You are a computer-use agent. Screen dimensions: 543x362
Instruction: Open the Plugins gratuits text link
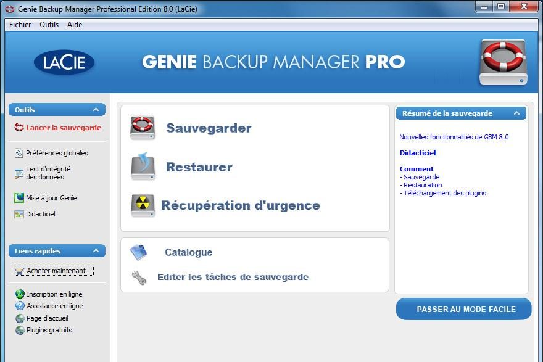pyautogui.click(x=49, y=330)
